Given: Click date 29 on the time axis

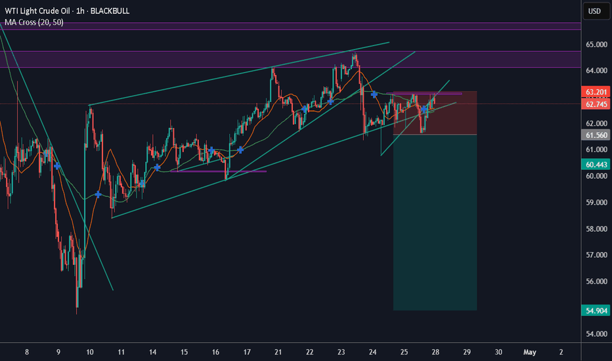Looking at the screenshot, I should click(467, 352).
